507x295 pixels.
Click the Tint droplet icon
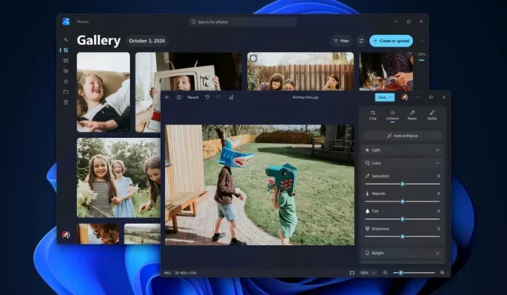(x=368, y=211)
